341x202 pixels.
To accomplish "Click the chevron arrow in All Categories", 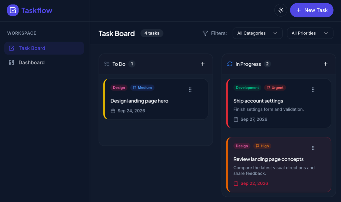I will click(x=275, y=33).
